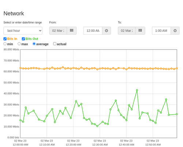
Task: Open the 'last hour' range dropdown
Action: [x=23, y=31]
